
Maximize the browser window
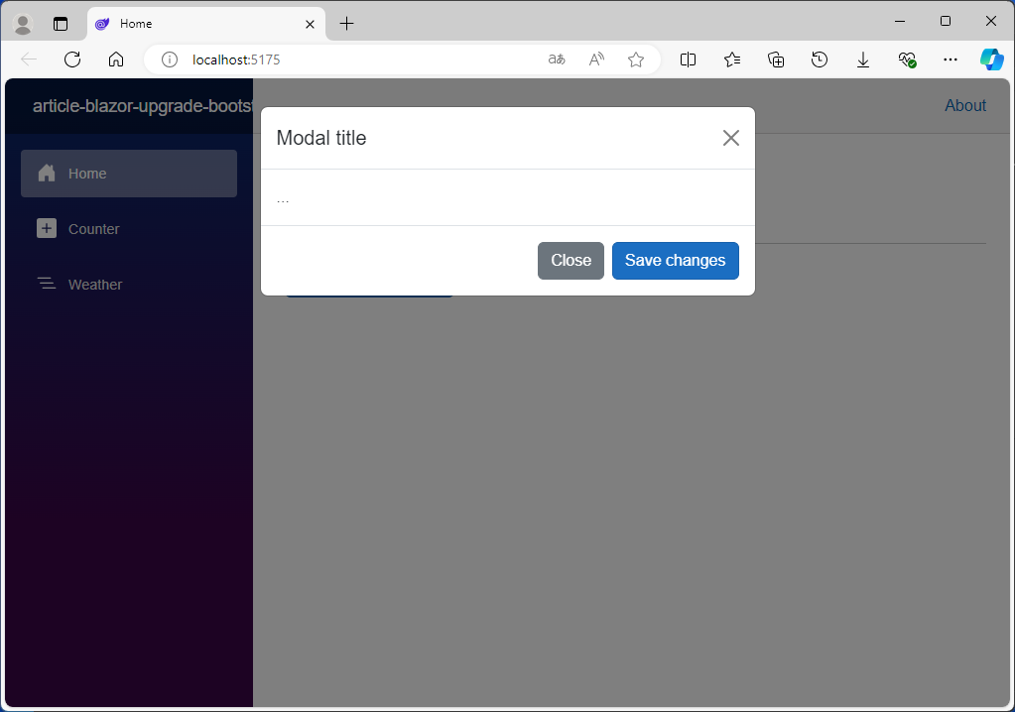pyautogui.click(x=946, y=22)
